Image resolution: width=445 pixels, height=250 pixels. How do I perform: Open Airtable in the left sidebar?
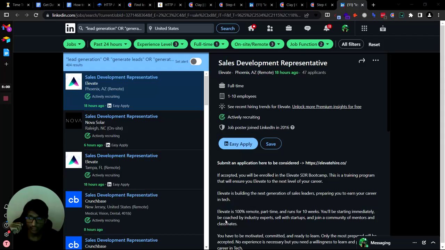(x=6, y=40)
